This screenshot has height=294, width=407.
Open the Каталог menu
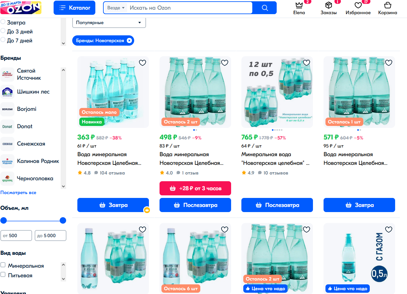[74, 8]
